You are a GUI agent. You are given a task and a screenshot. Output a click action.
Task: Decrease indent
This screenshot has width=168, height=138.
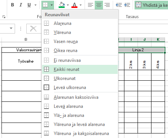click(119, 5)
